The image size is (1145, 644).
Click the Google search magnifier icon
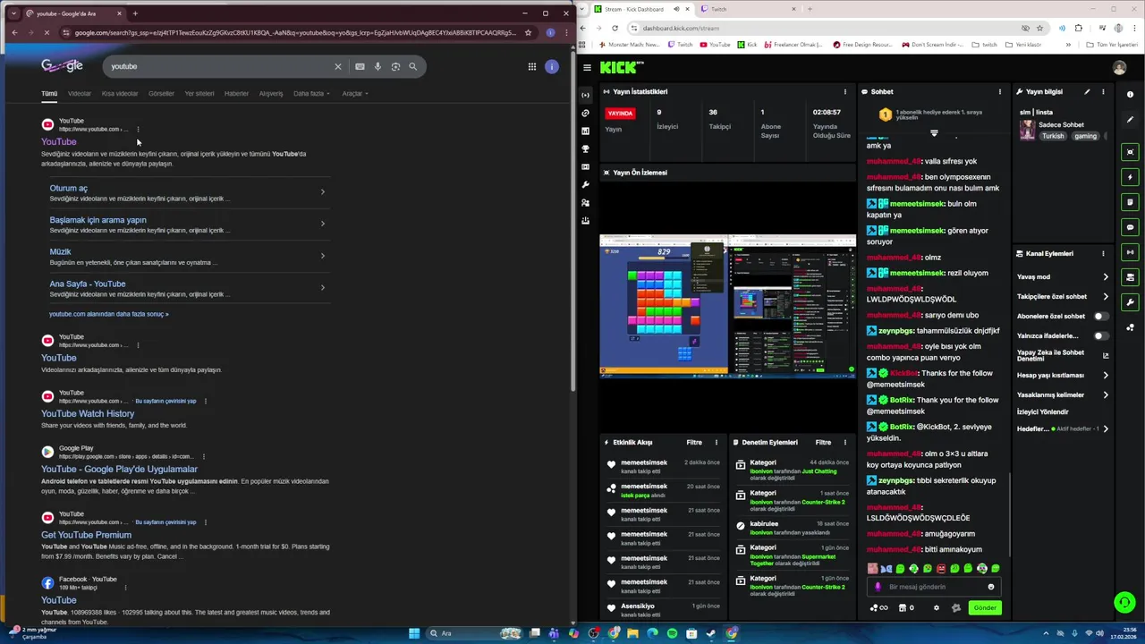412,66
